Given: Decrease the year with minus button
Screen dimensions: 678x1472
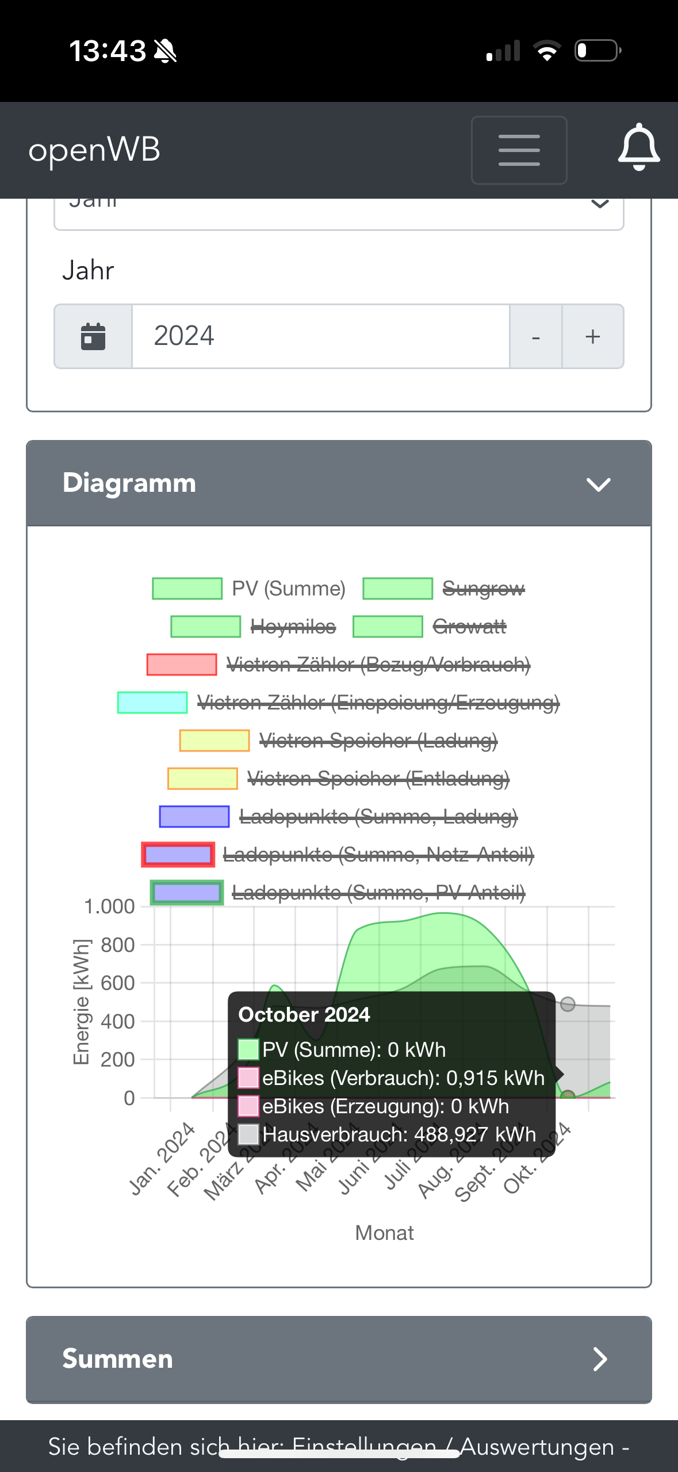Looking at the screenshot, I should click(535, 336).
